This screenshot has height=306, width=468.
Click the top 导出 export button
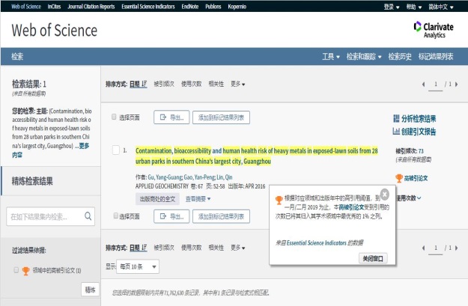pos(171,117)
